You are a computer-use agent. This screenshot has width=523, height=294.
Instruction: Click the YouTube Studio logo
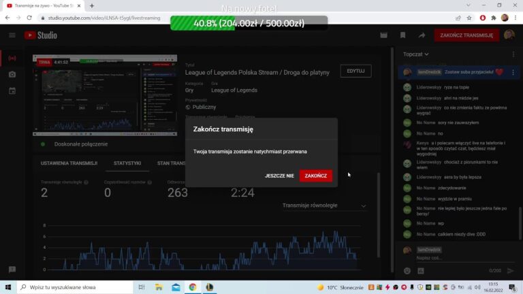(40, 35)
